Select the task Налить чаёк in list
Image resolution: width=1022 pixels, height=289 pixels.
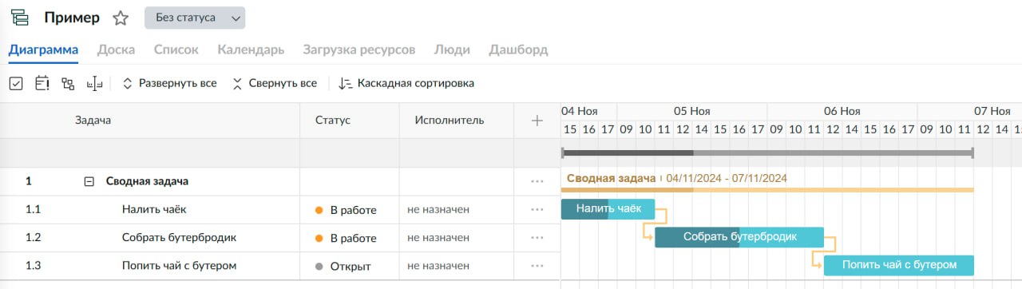[x=155, y=210]
